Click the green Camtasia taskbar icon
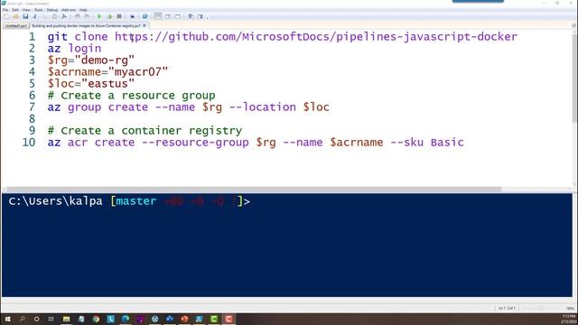The image size is (578, 325). point(214,319)
